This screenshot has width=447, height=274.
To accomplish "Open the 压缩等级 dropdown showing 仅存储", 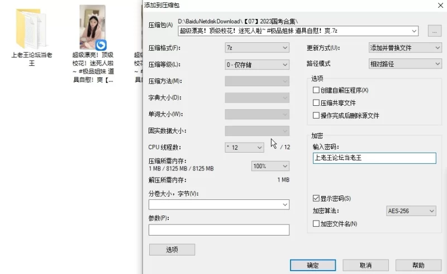I will 257,65.
